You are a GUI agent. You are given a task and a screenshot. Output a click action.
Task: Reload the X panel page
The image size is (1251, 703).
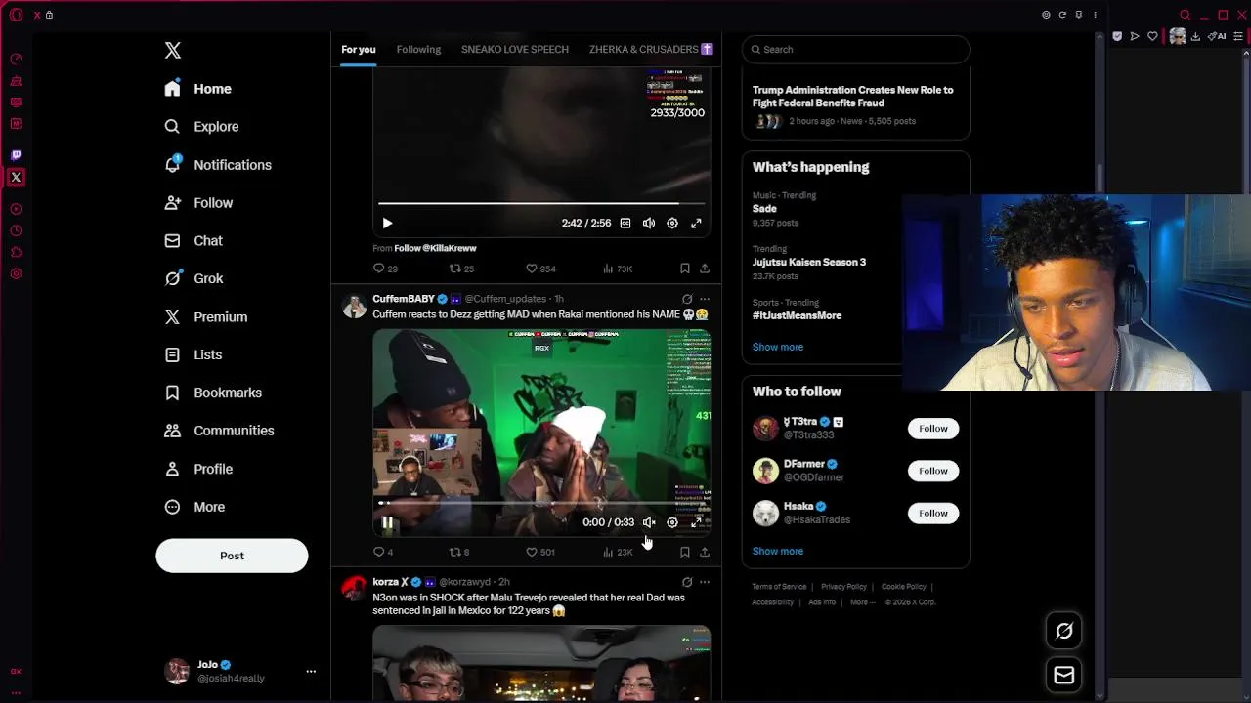(1062, 15)
